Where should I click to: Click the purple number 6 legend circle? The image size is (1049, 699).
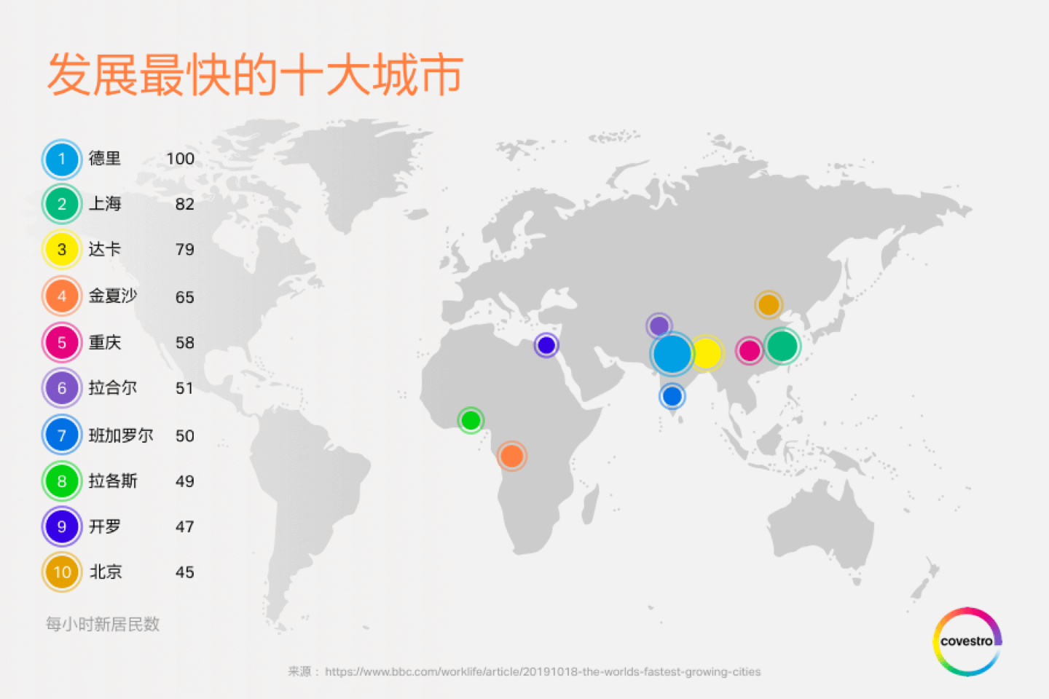pyautogui.click(x=62, y=388)
